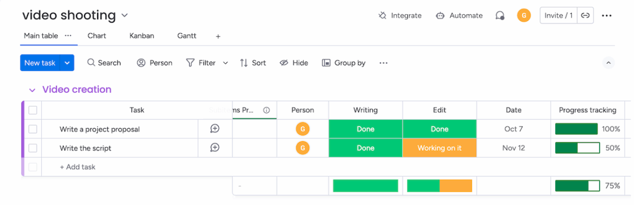Click the Writing column header
Image resolution: width=634 pixels, height=205 pixels.
click(366, 110)
